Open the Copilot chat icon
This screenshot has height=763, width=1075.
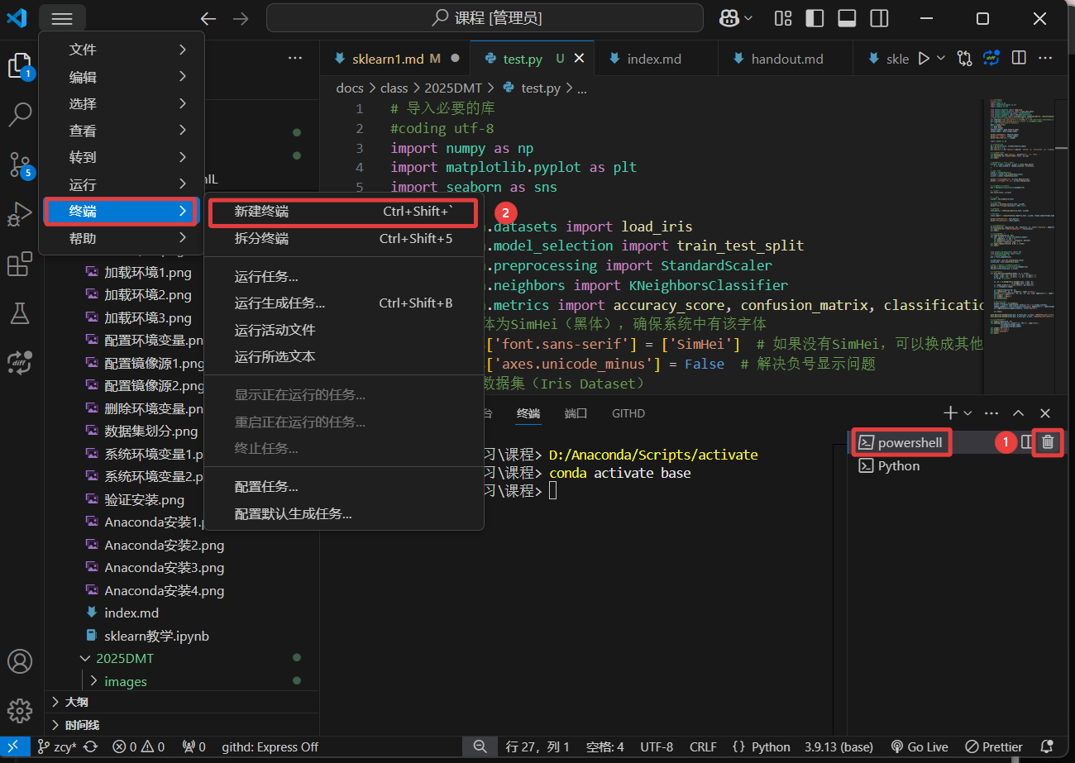(x=728, y=18)
